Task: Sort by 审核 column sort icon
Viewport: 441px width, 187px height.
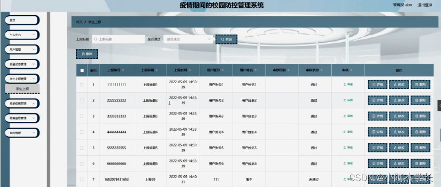Action: pos(352,70)
